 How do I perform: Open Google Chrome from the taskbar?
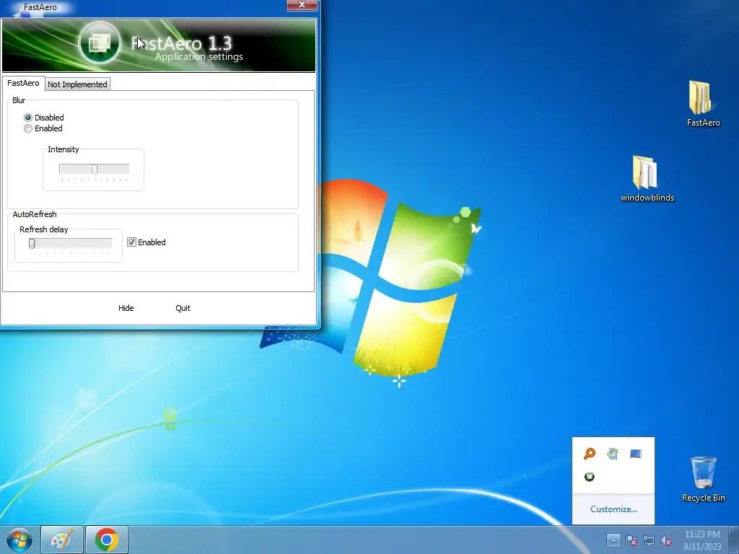coord(107,540)
